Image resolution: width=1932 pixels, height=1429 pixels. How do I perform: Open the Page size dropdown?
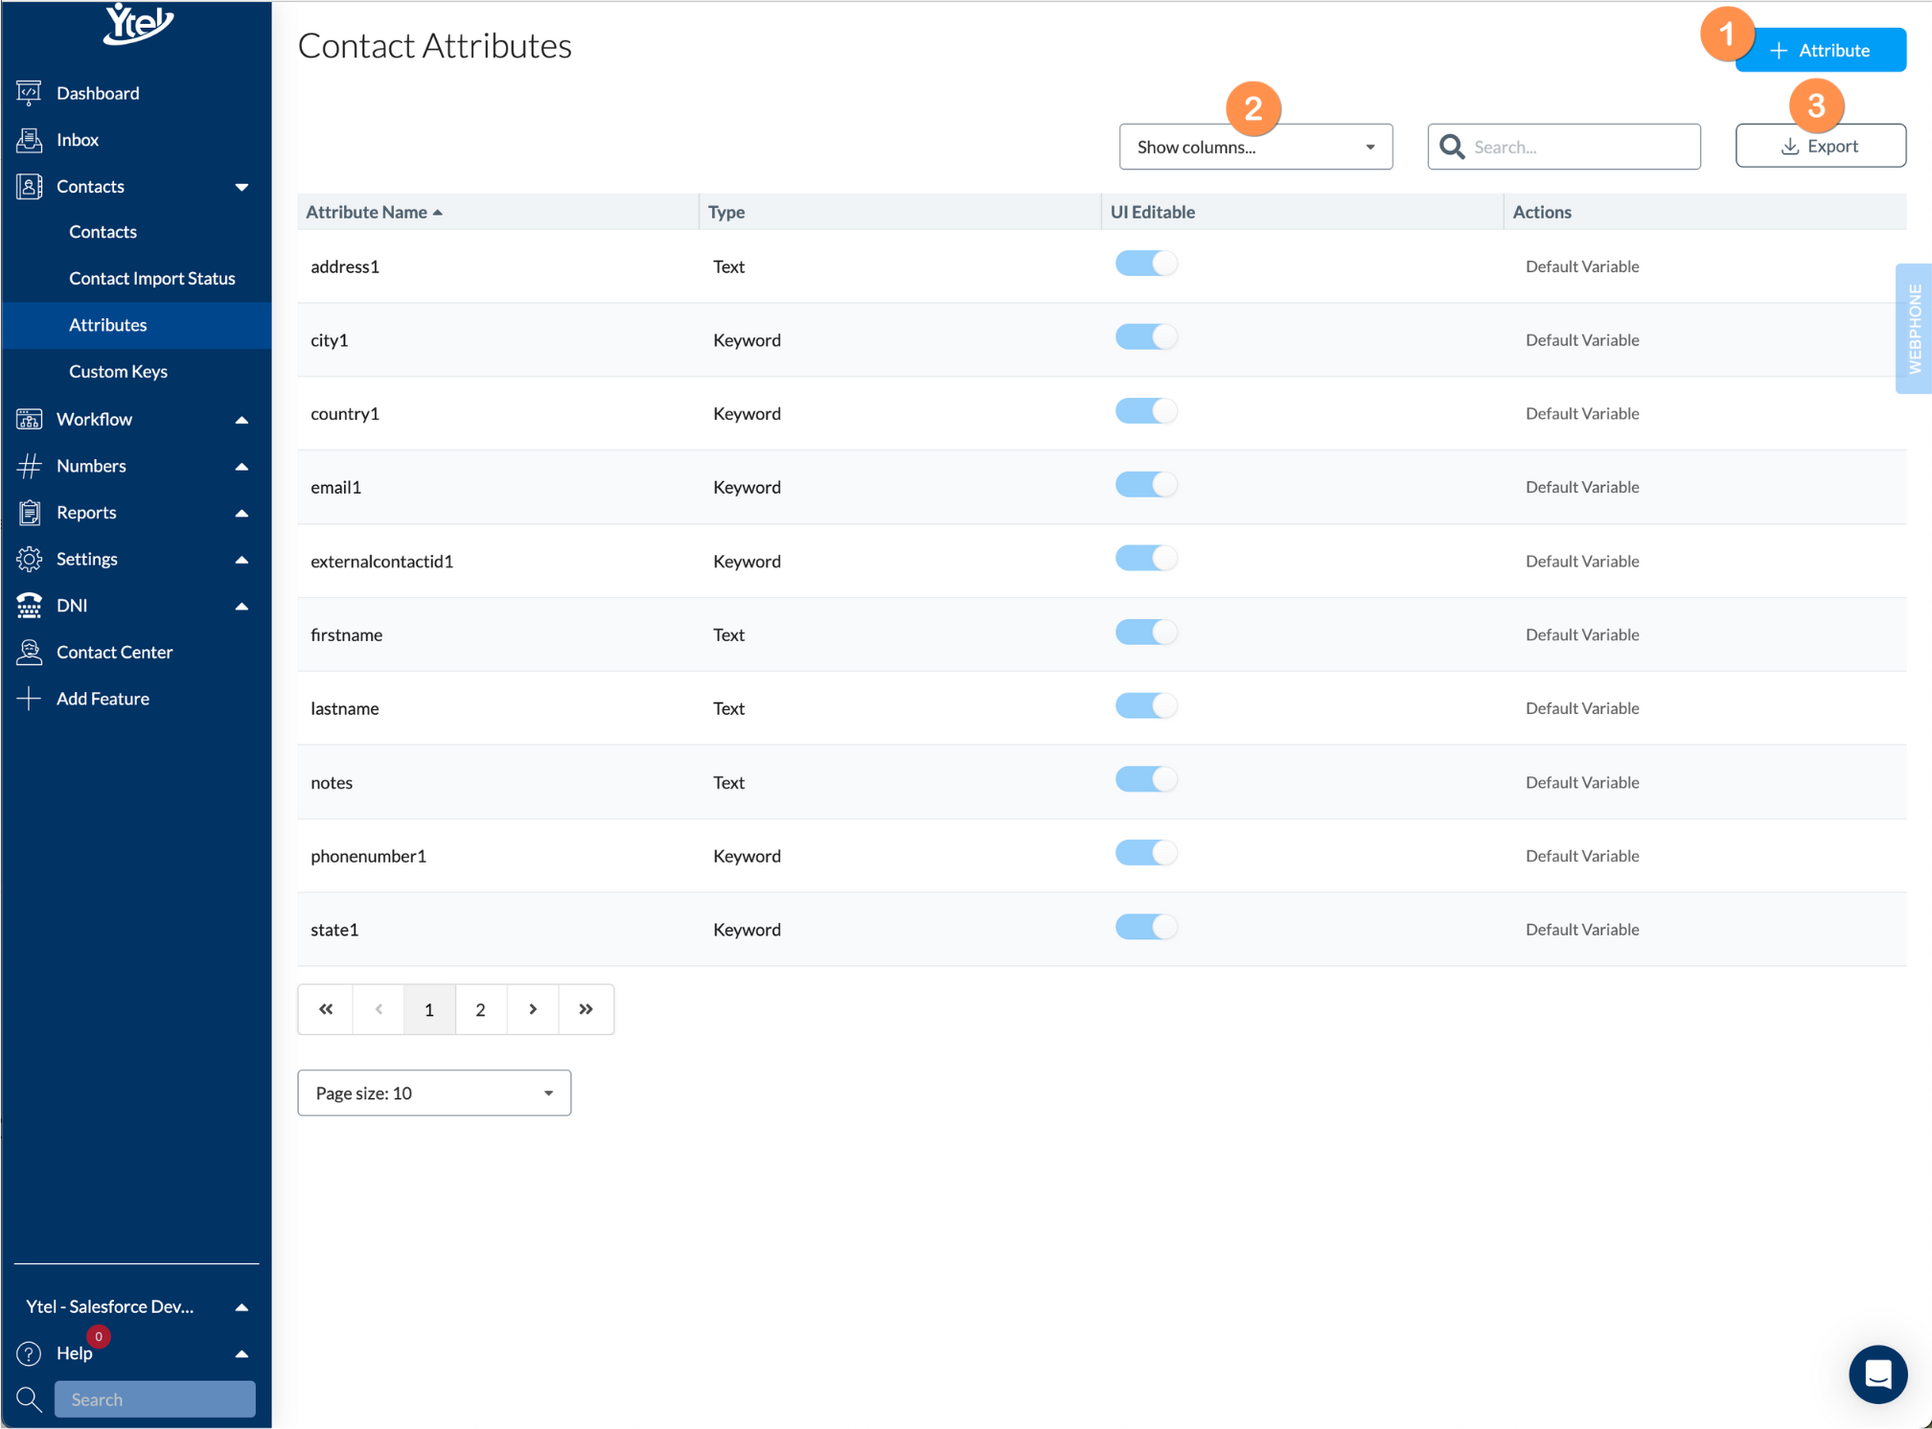point(433,1093)
